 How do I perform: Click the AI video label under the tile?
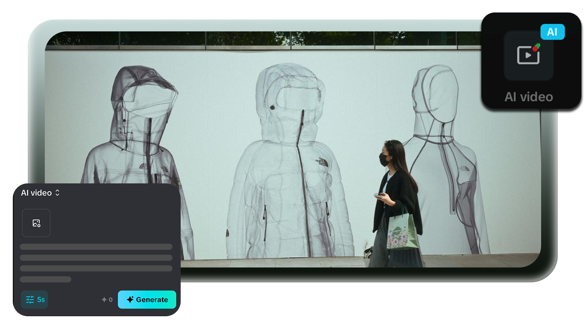tap(529, 97)
